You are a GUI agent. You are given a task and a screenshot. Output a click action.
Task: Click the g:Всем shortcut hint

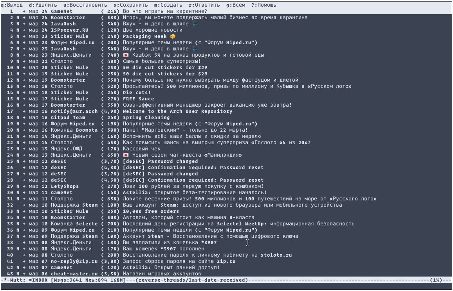click(235, 5)
